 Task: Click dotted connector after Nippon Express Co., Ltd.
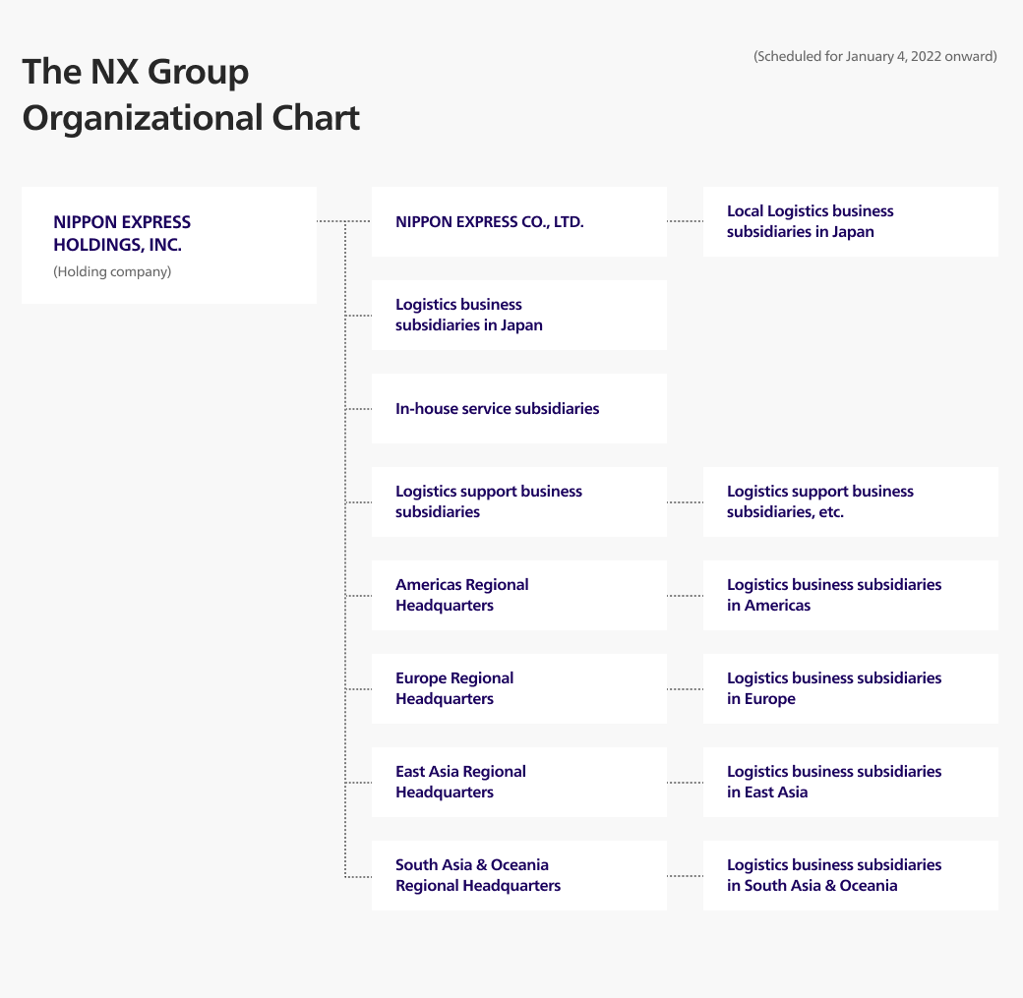click(685, 221)
